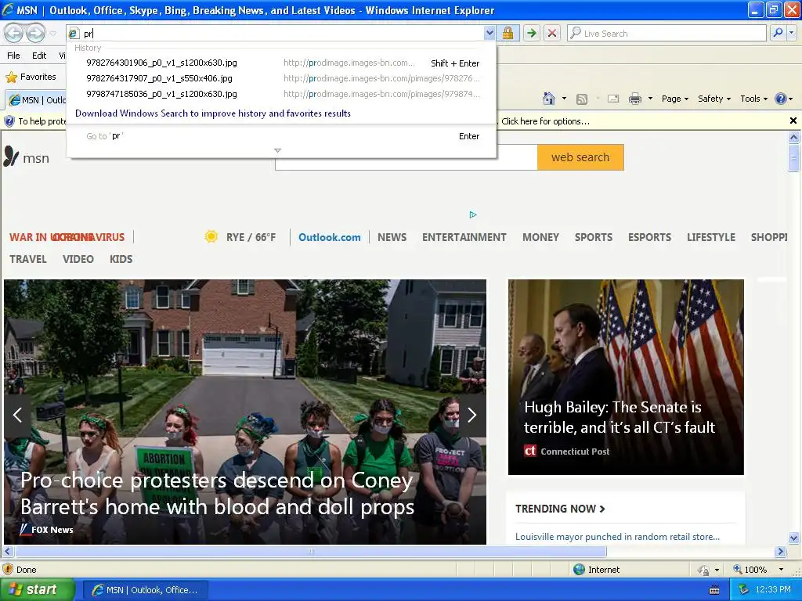Open the SPORTS navigation item
This screenshot has height=601, width=802.
594,237
